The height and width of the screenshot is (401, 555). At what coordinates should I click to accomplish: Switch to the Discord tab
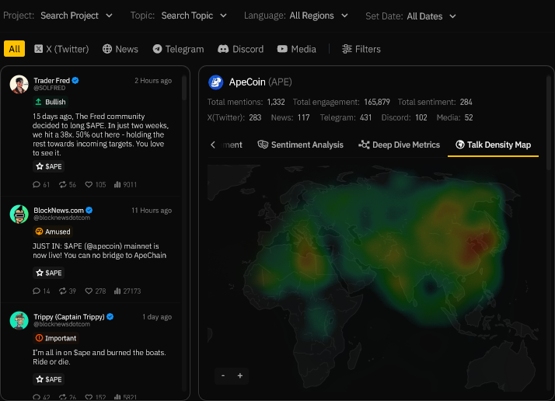(241, 49)
